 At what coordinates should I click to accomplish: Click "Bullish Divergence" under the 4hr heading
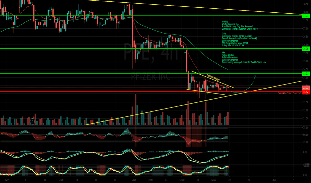point(230,60)
